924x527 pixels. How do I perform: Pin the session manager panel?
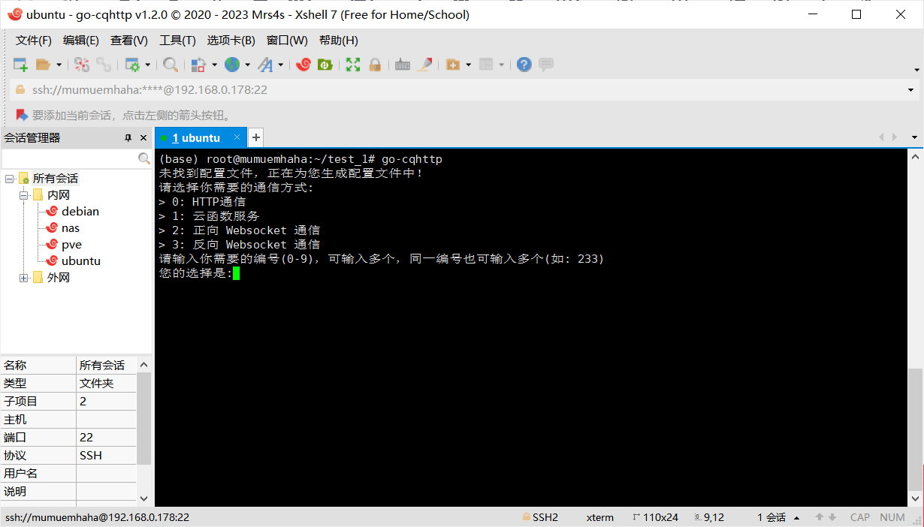coord(128,138)
